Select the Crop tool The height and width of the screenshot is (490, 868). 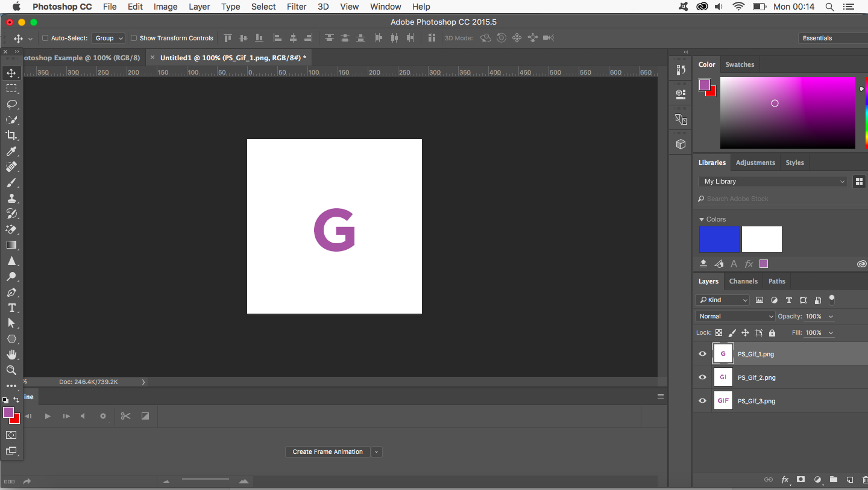coord(11,135)
